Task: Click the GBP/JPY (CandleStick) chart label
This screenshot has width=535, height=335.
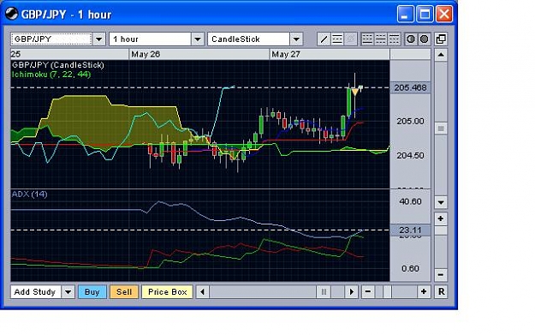Action: click(x=58, y=65)
